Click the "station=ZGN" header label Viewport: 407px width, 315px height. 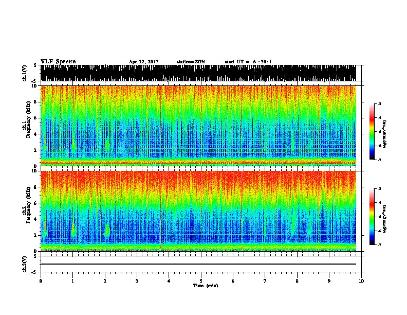(x=191, y=62)
